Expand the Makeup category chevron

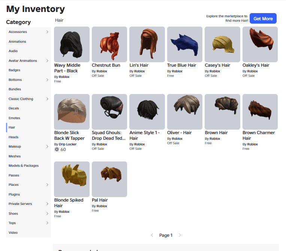(x=47, y=146)
